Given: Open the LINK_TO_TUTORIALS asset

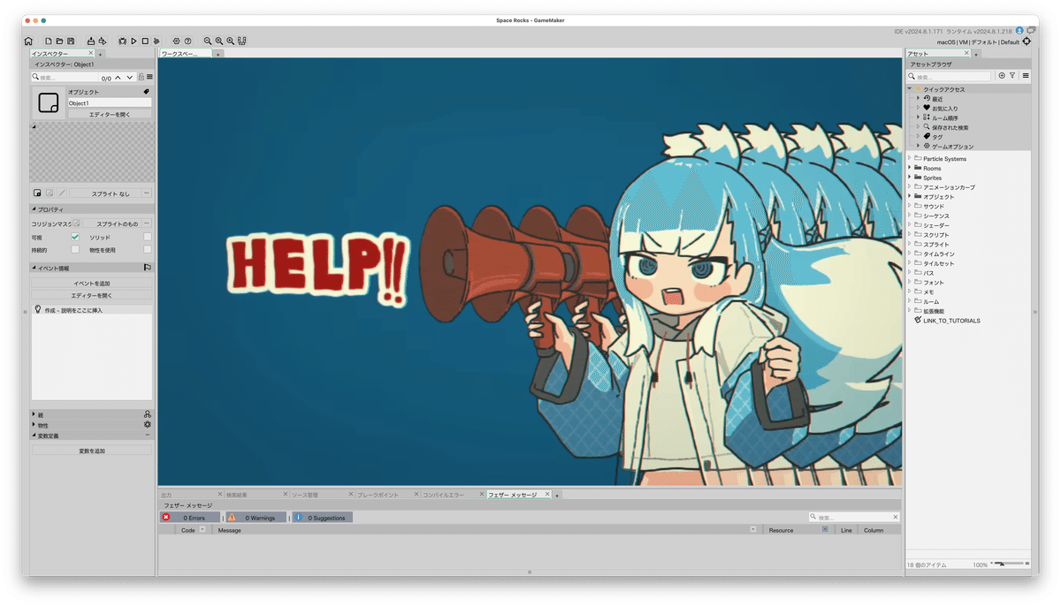Looking at the screenshot, I should pyautogui.click(x=951, y=321).
